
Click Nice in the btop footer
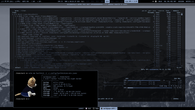57,68
